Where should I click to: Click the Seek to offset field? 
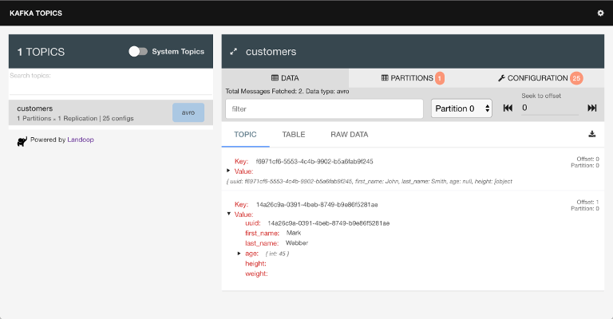click(x=550, y=108)
